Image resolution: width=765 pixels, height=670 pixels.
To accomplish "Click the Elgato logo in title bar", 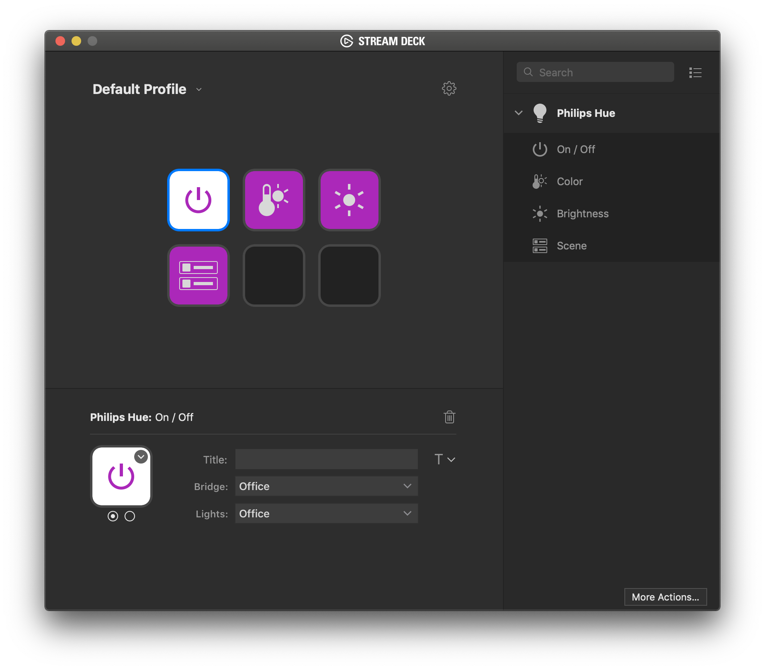I will (x=346, y=41).
